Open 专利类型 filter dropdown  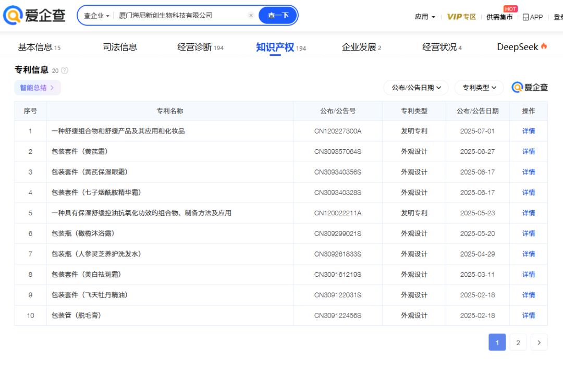479,88
